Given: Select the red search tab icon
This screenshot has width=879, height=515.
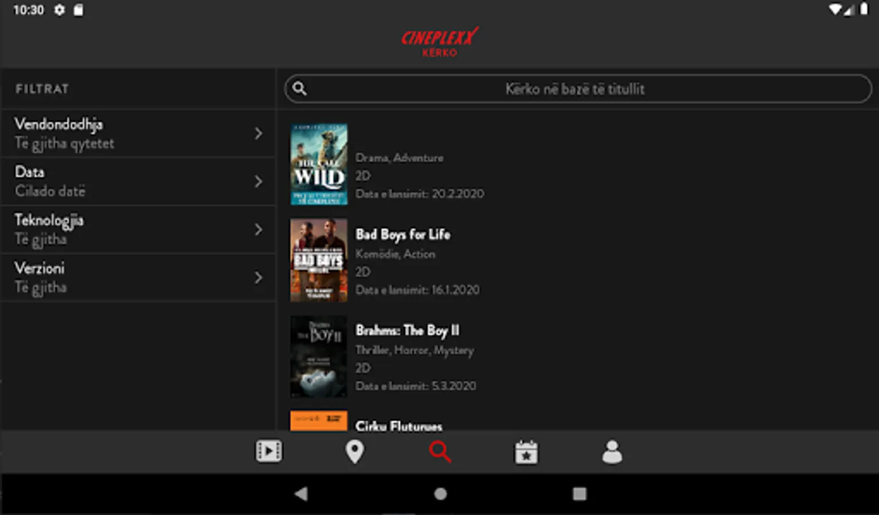Looking at the screenshot, I should pos(440,451).
